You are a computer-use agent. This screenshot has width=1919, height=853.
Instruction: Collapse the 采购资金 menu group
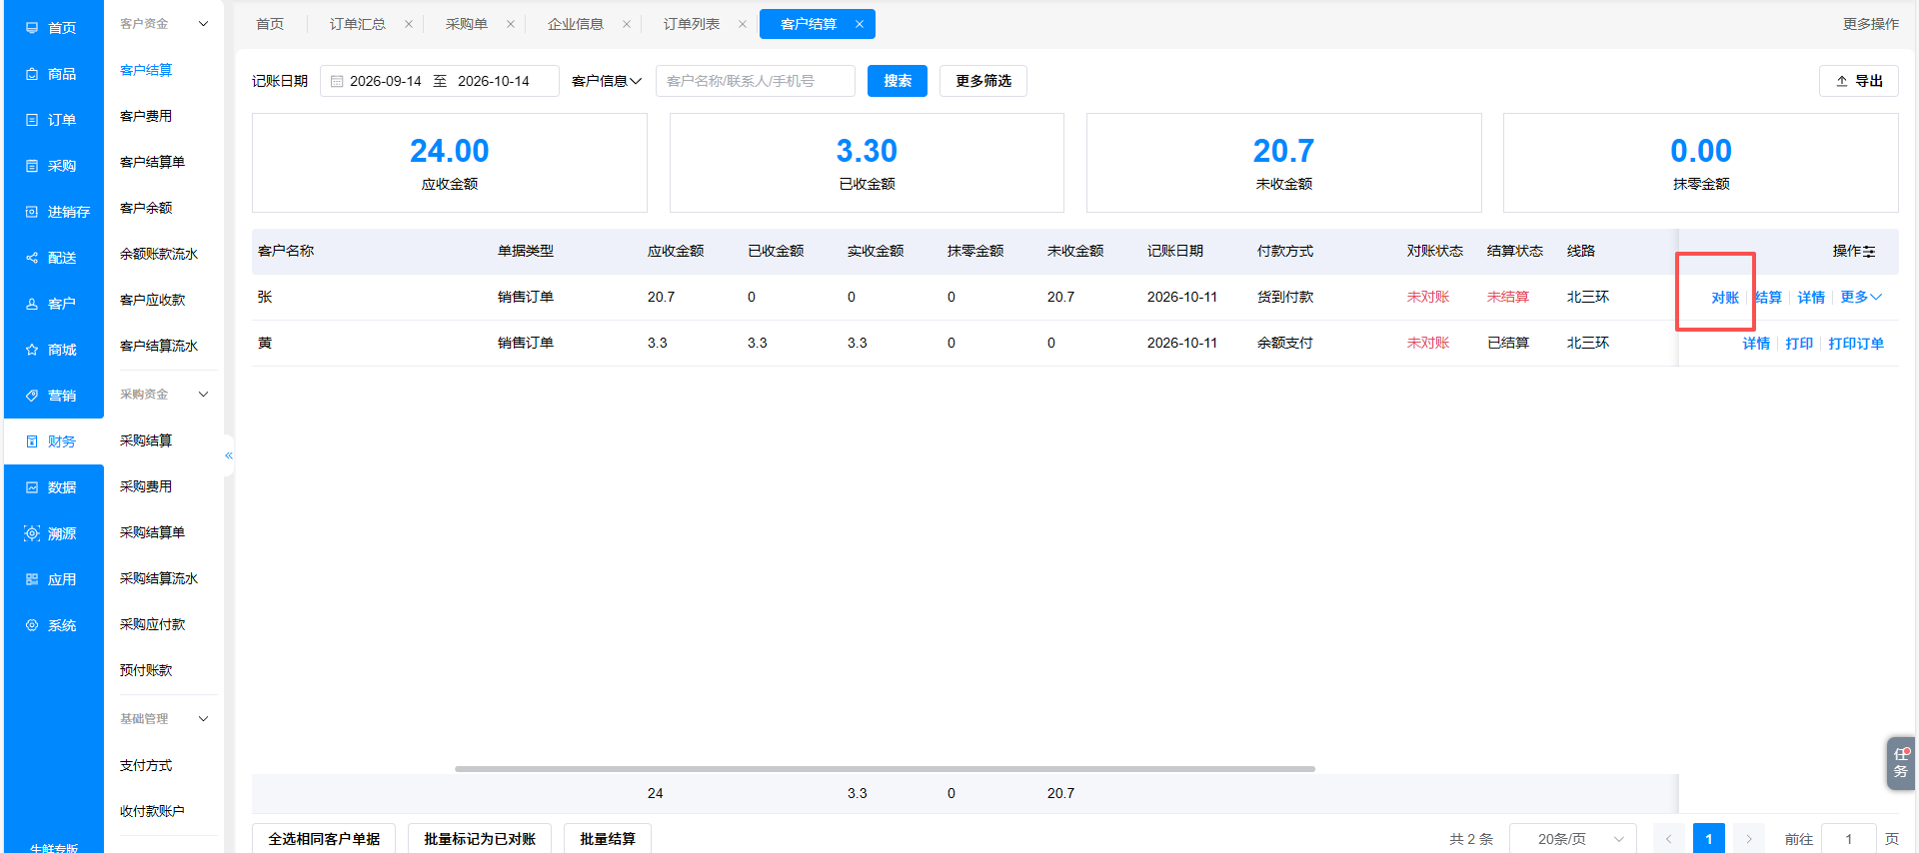pyautogui.click(x=203, y=395)
